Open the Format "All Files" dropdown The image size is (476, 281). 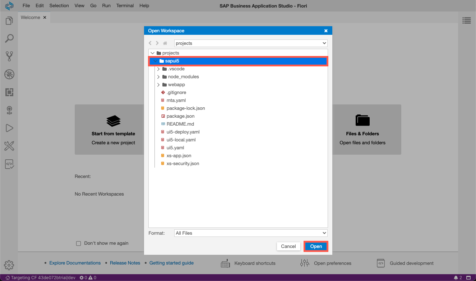coord(251,233)
